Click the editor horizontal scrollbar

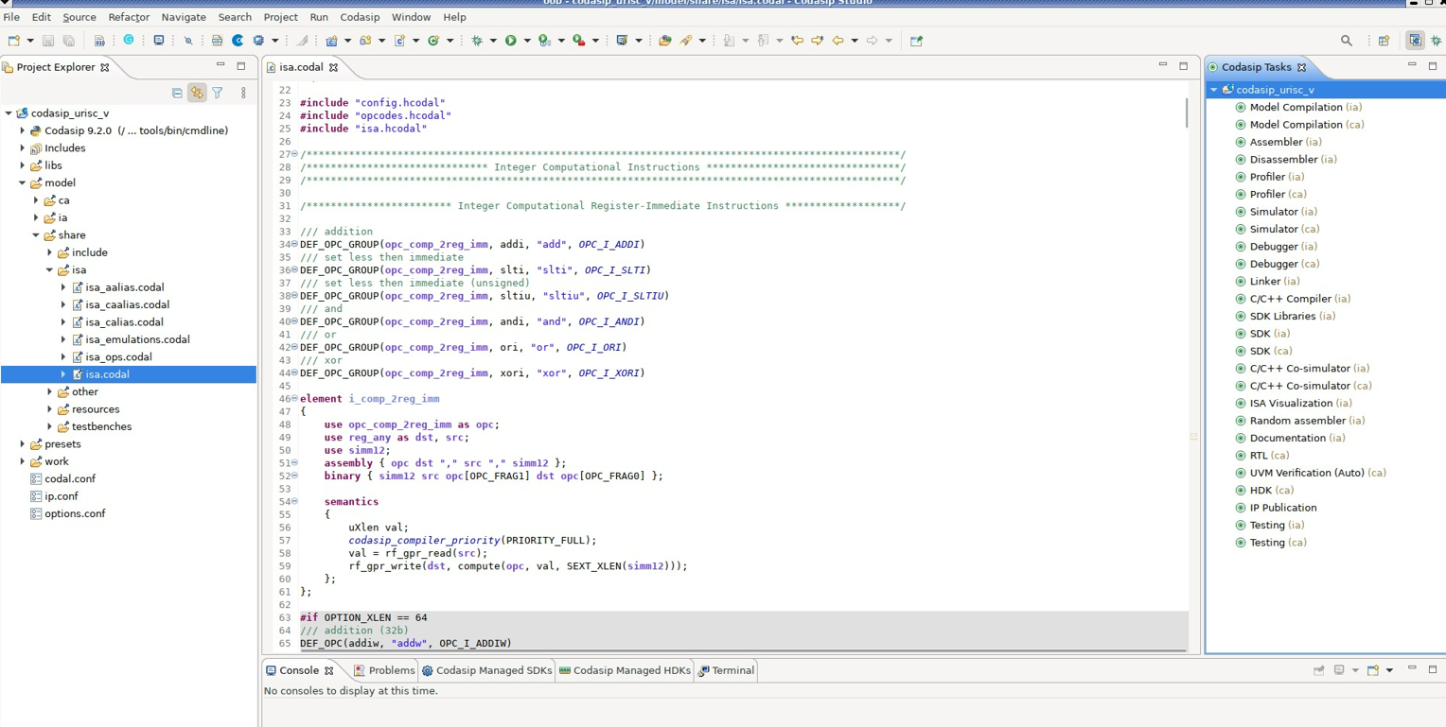point(743,650)
